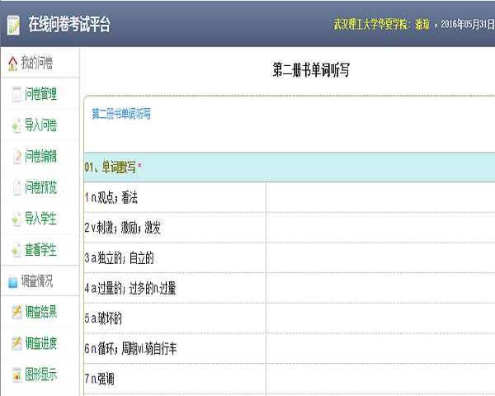The height and width of the screenshot is (396, 495).
Task: Click the 查看学生 icon in sidebar
Action: (x=16, y=249)
